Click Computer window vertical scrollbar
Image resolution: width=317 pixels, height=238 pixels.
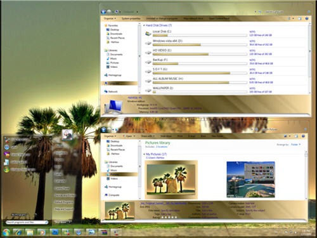pos(310,58)
